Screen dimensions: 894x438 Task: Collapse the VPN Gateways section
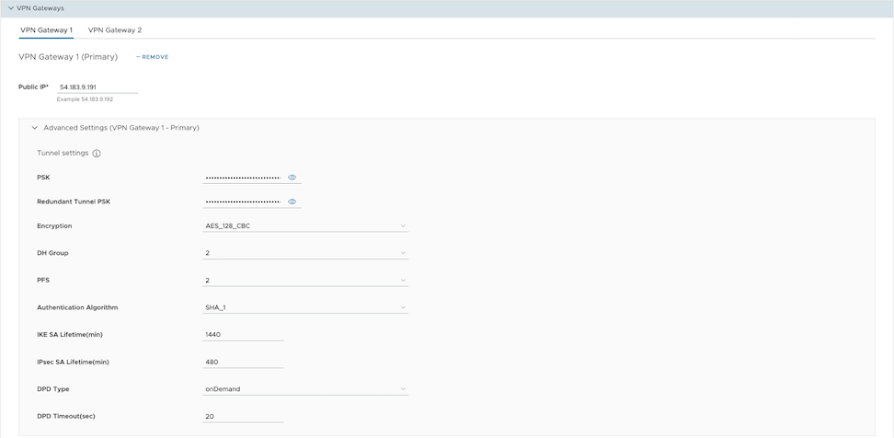coord(10,8)
